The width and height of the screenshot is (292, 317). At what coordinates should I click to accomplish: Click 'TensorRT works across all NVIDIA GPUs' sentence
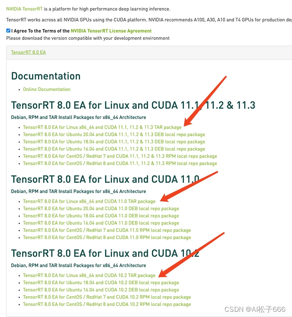pyautogui.click(x=149, y=20)
